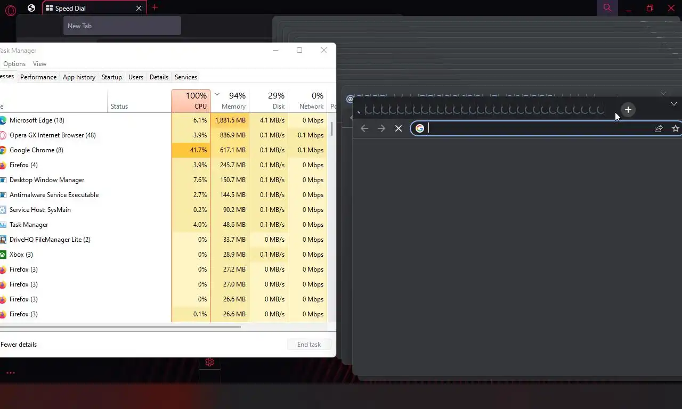Screen dimensions: 682x409
Task: Click Desktop Window Manager process icon
Action: 2,180
